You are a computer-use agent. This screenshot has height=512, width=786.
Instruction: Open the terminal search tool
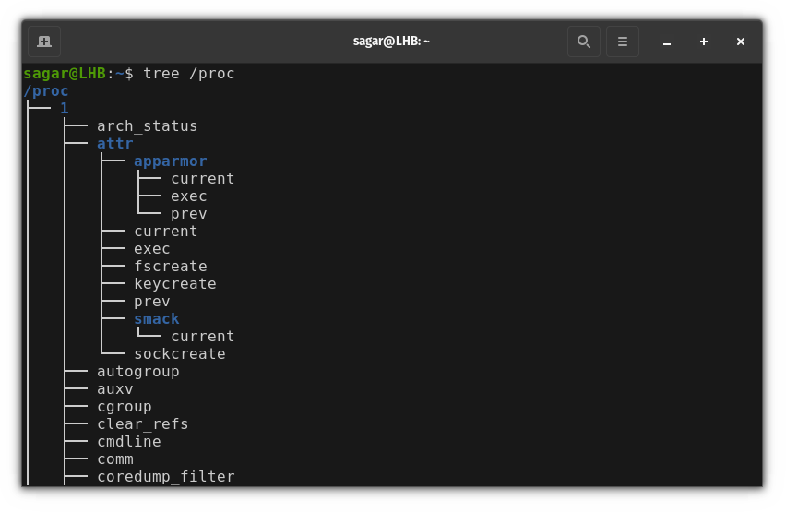(x=583, y=42)
